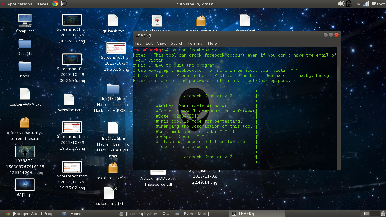Open the network signal indicator
This screenshot has width=386, height=217.
[x=366, y=4]
